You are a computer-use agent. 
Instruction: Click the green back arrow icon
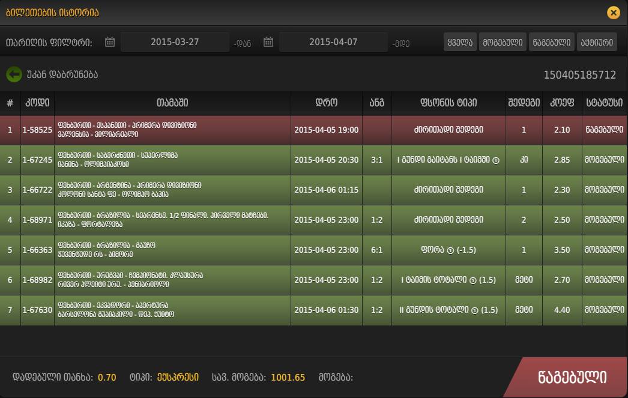click(14, 74)
